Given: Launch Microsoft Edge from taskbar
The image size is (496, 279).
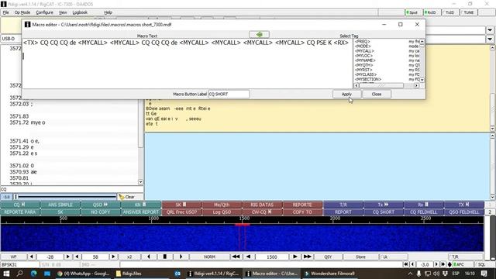Looking at the screenshot, I should pos(33,274).
